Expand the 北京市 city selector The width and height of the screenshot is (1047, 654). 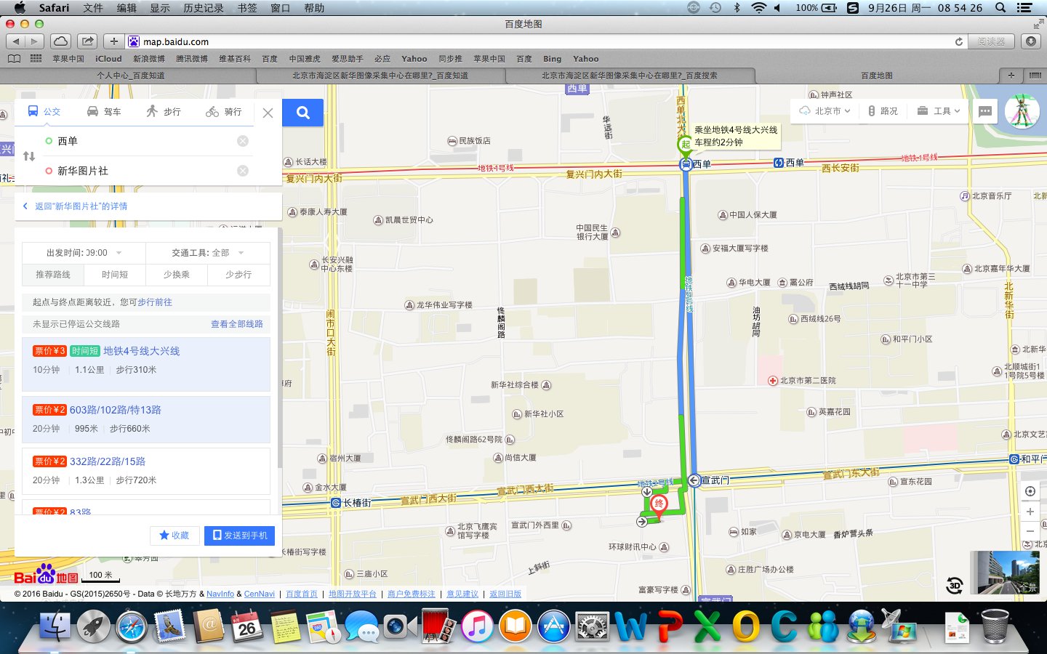(x=825, y=111)
